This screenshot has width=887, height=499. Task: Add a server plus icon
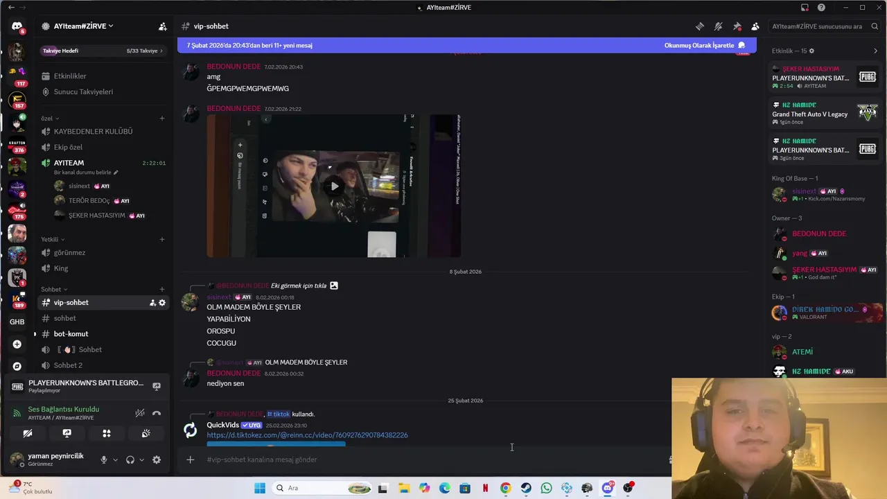pos(17,344)
